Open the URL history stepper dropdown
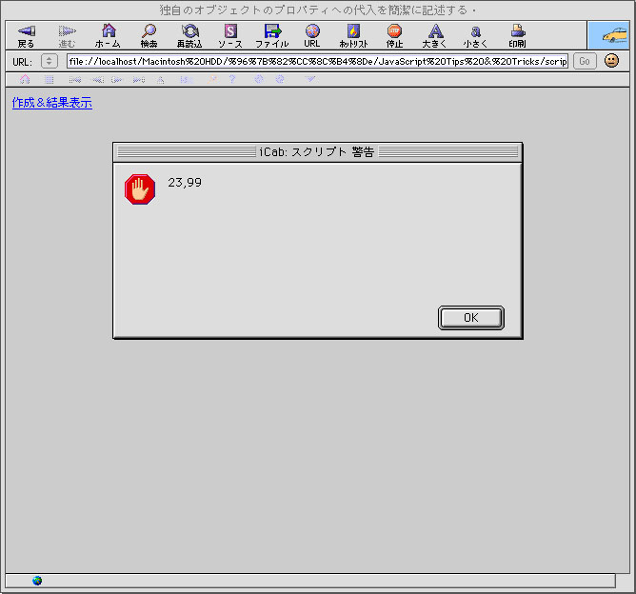This screenshot has height=594, width=636. 50,61
